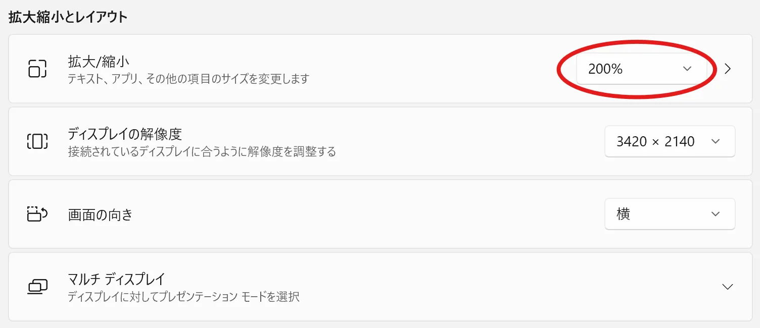This screenshot has width=760, height=328.
Task: Click the chevron inside the 200% dropdown
Action: click(x=687, y=69)
